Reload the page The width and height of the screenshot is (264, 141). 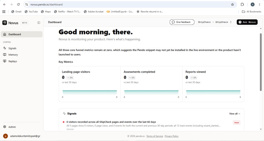[18, 5]
